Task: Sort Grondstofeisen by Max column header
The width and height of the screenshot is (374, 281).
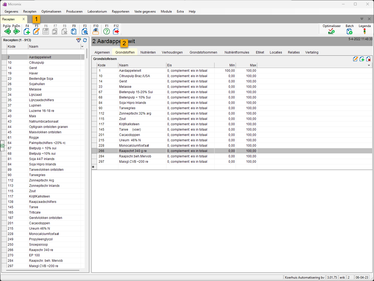Action: [246, 65]
